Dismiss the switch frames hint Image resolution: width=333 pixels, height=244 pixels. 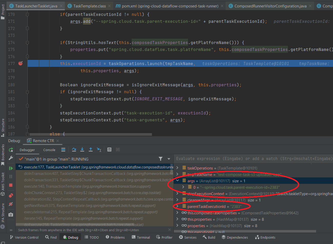(170, 230)
